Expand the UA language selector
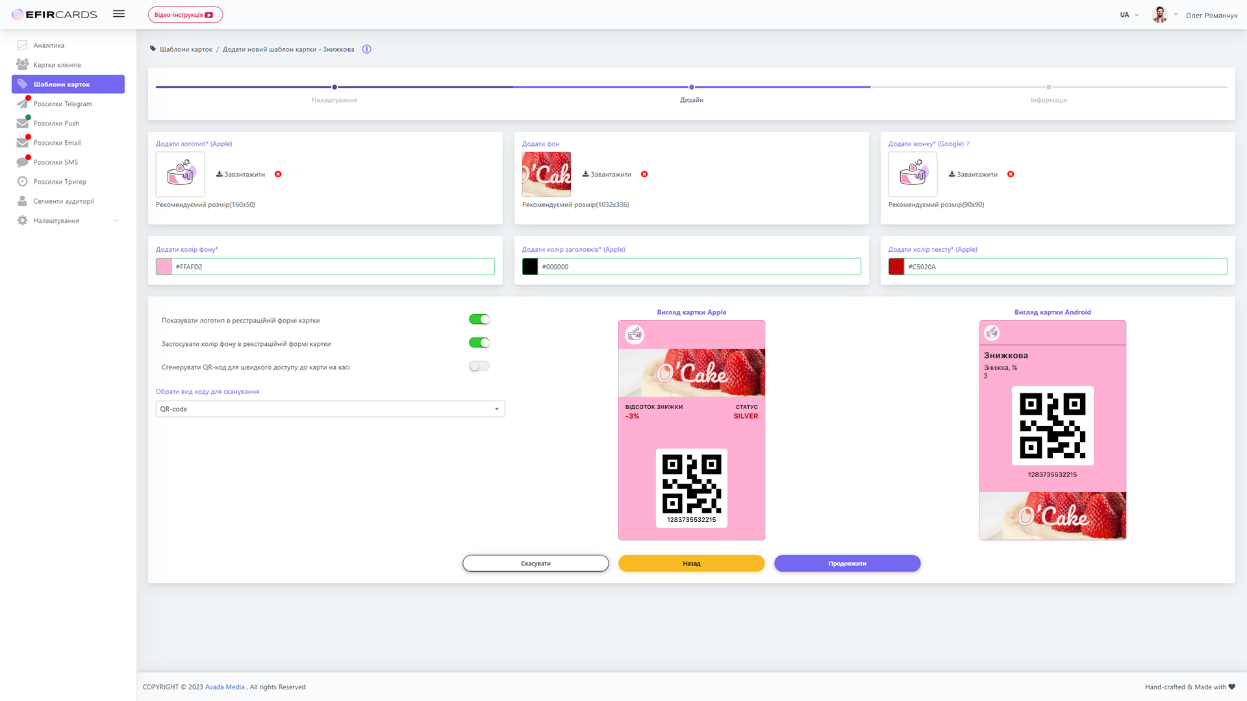 click(1128, 14)
